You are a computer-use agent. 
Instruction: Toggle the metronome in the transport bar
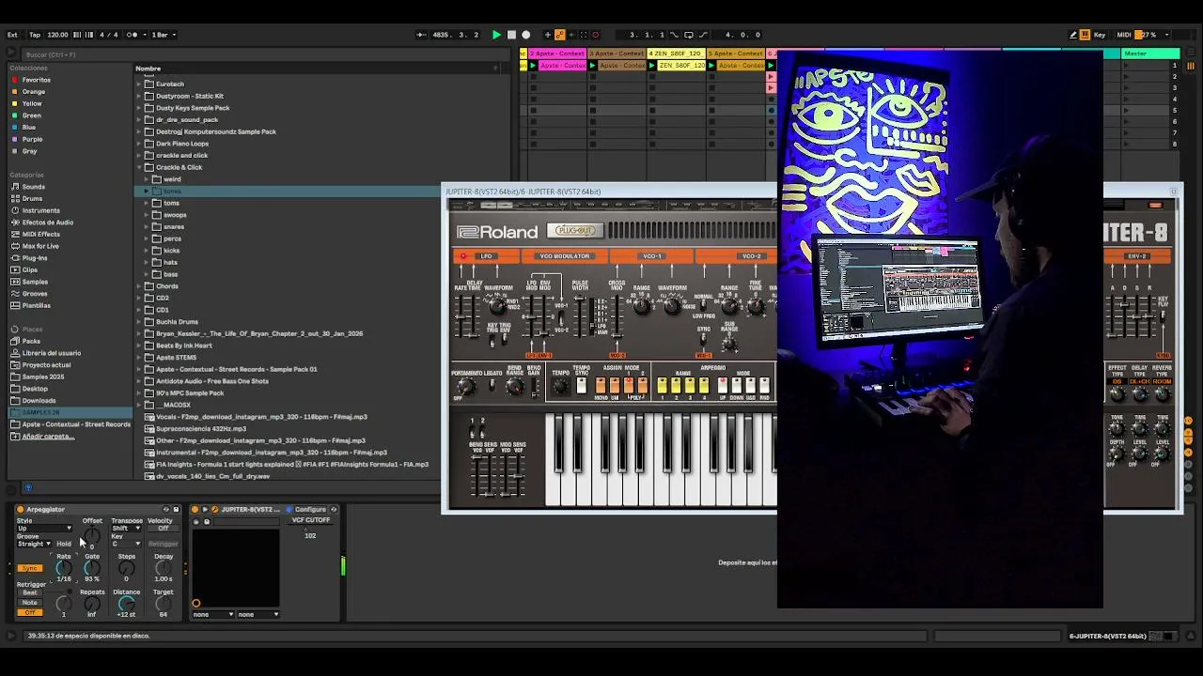(x=133, y=35)
